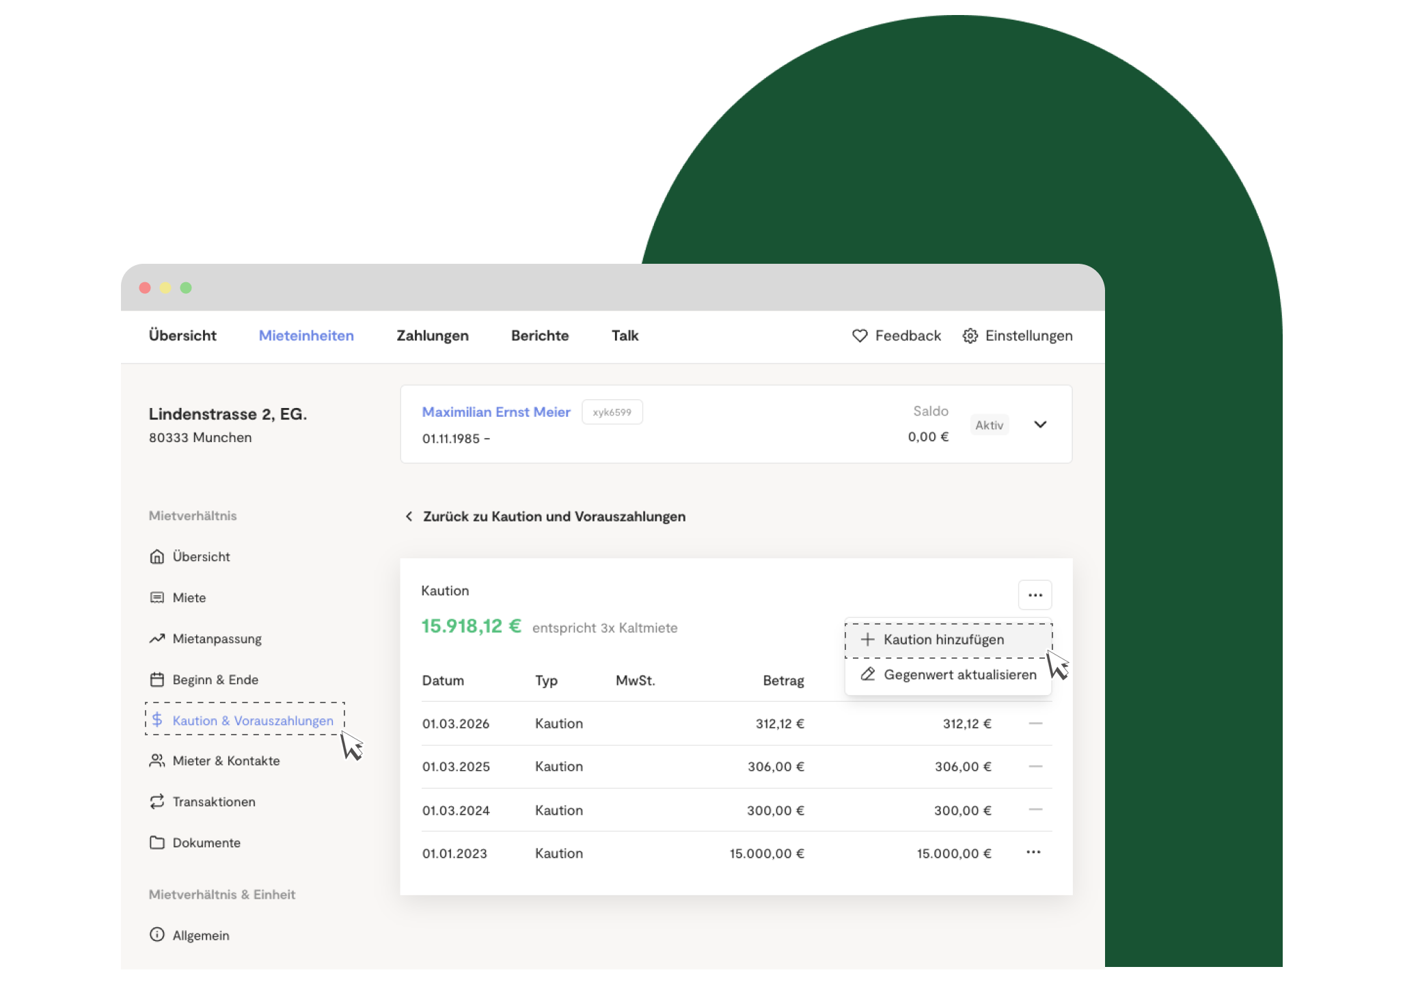Screen dimensions: 1403x982
Task: Open tenant Maximilian Ernst Meier link
Action: point(496,412)
